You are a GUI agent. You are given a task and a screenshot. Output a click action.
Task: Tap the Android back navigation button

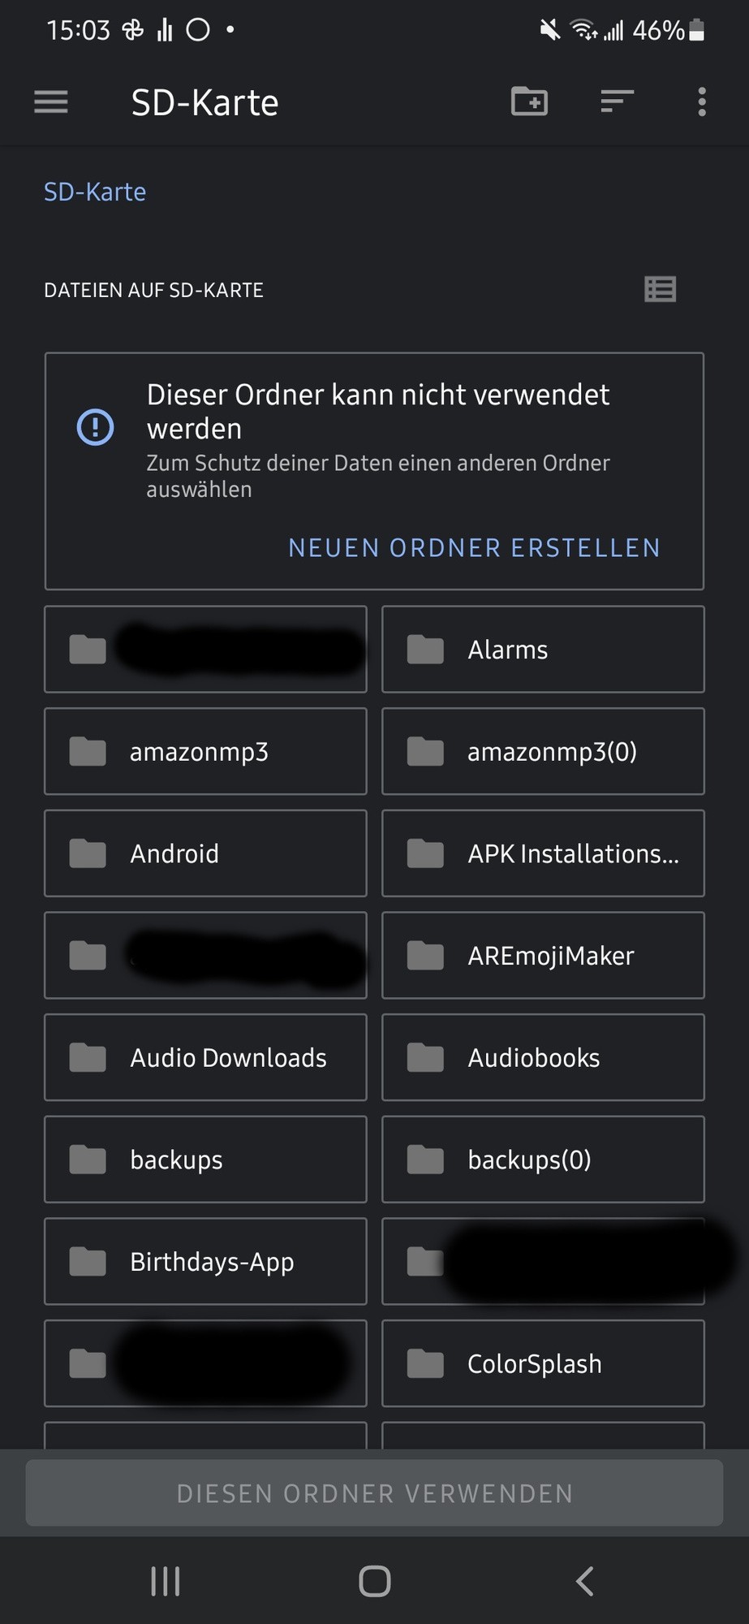584,1581
